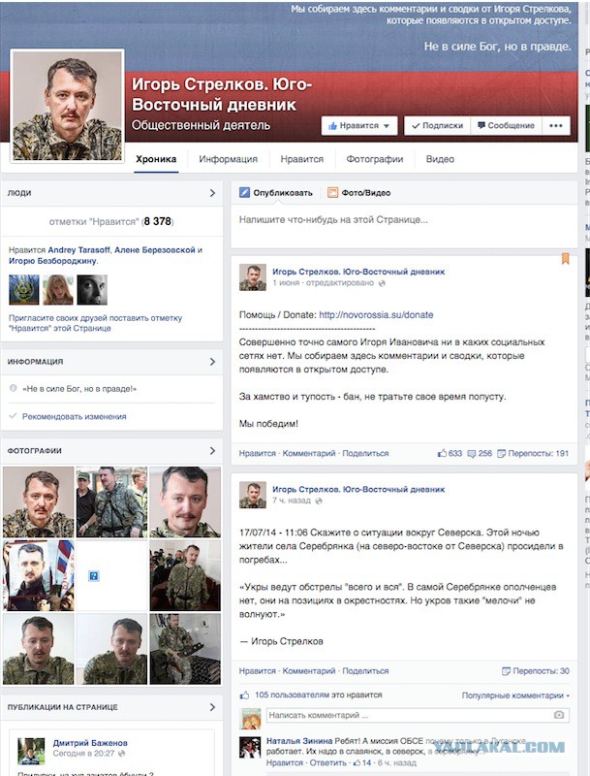Viewport: 590px width, 776px height.
Task: Click the second post author avatar
Action: pyautogui.click(x=253, y=495)
